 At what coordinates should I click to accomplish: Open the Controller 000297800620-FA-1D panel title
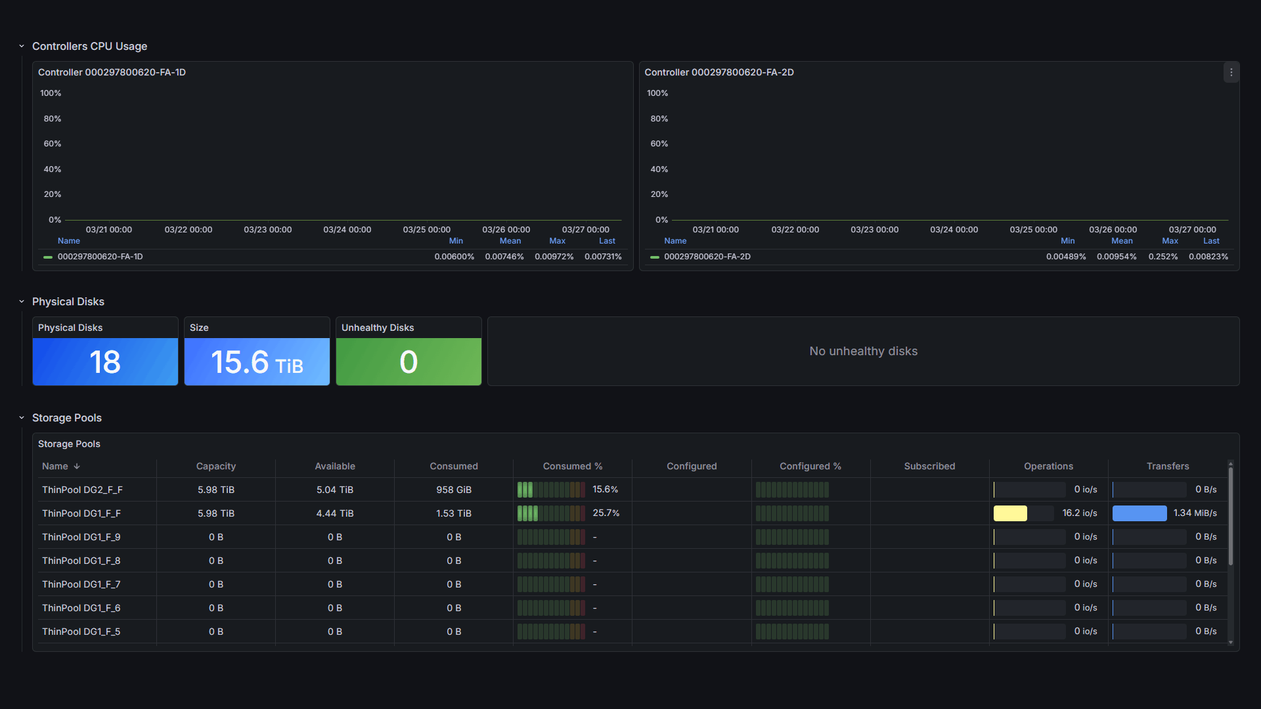(112, 73)
